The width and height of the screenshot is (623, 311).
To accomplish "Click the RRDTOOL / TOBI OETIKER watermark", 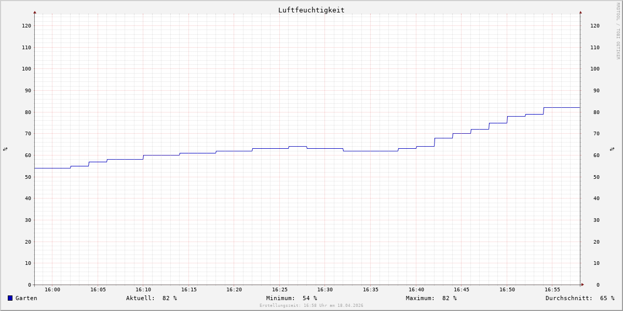I will [618, 31].
